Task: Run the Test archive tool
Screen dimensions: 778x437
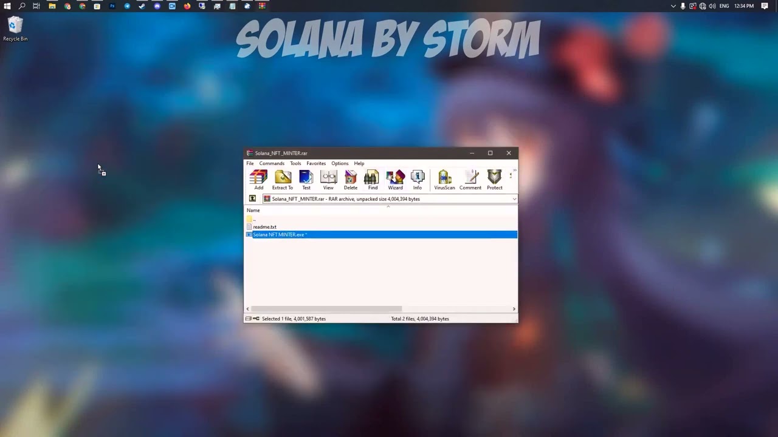Action: (x=306, y=180)
